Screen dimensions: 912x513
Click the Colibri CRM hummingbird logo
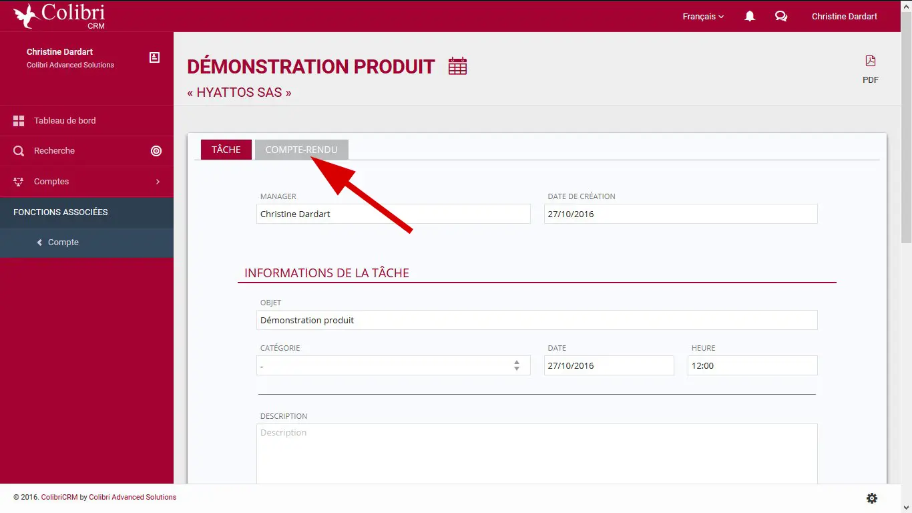point(59,16)
